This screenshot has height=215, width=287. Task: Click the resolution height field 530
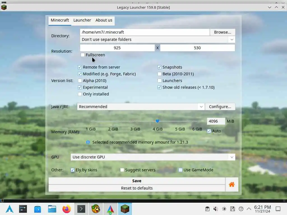point(197,48)
